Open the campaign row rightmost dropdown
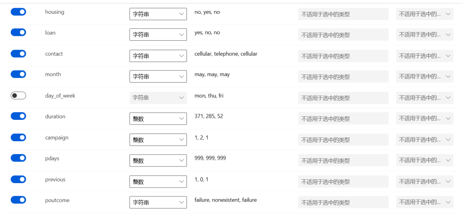Viewport: 463px width, 214px height. 424,140
